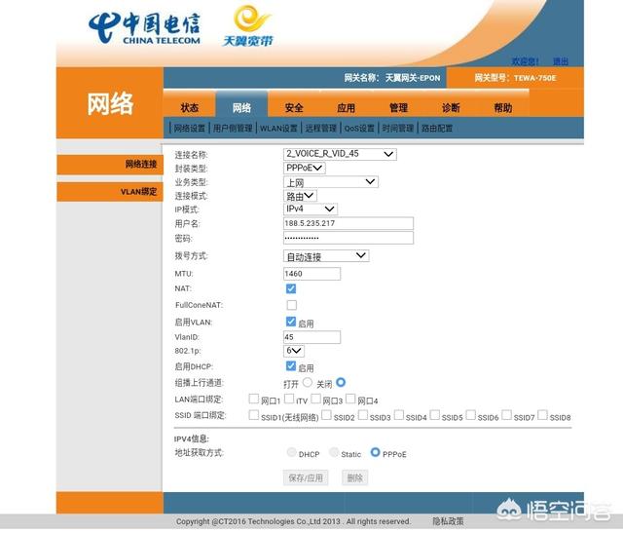Enable the FullConeNAT checkbox

[x=292, y=305]
